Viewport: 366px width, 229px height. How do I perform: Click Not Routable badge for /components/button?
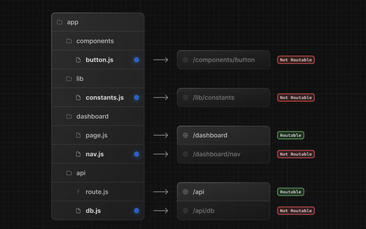pos(296,60)
